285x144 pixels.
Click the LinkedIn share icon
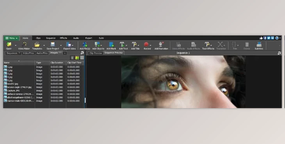coord(273,38)
